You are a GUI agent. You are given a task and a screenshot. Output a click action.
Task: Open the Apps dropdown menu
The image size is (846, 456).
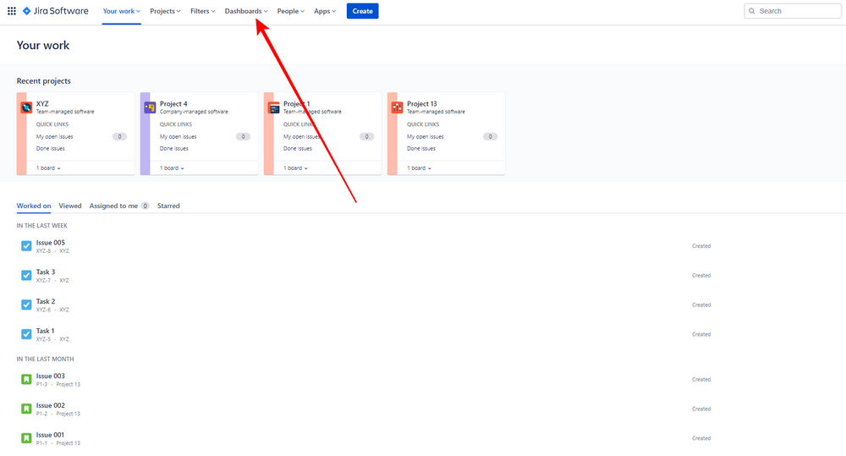(x=325, y=11)
